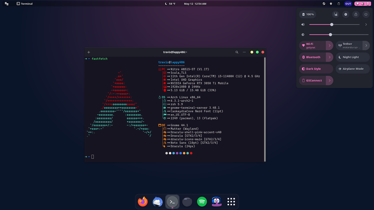Open the battery 100% power settings button

pyautogui.click(x=308, y=14)
